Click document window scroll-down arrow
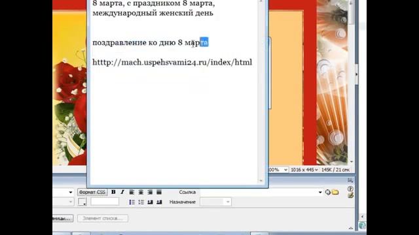Image resolution: width=419 pixels, height=235 pixels. point(352,161)
